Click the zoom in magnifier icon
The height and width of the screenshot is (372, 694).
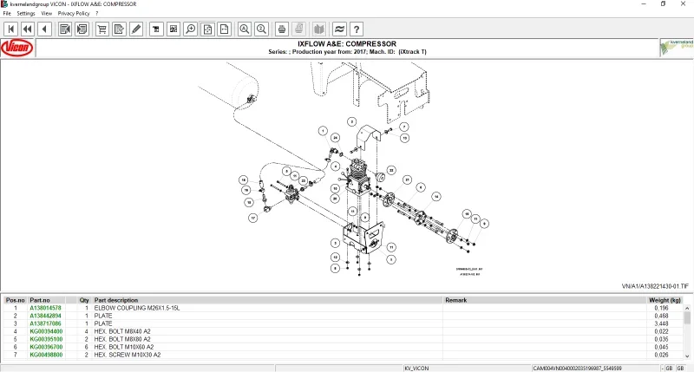click(190, 29)
